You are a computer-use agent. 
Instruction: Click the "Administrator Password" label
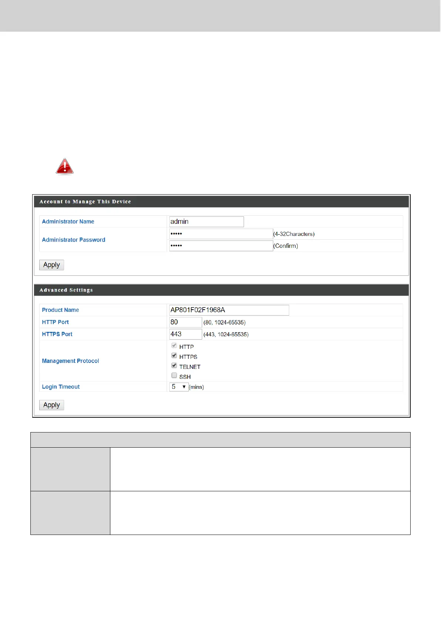(74, 240)
